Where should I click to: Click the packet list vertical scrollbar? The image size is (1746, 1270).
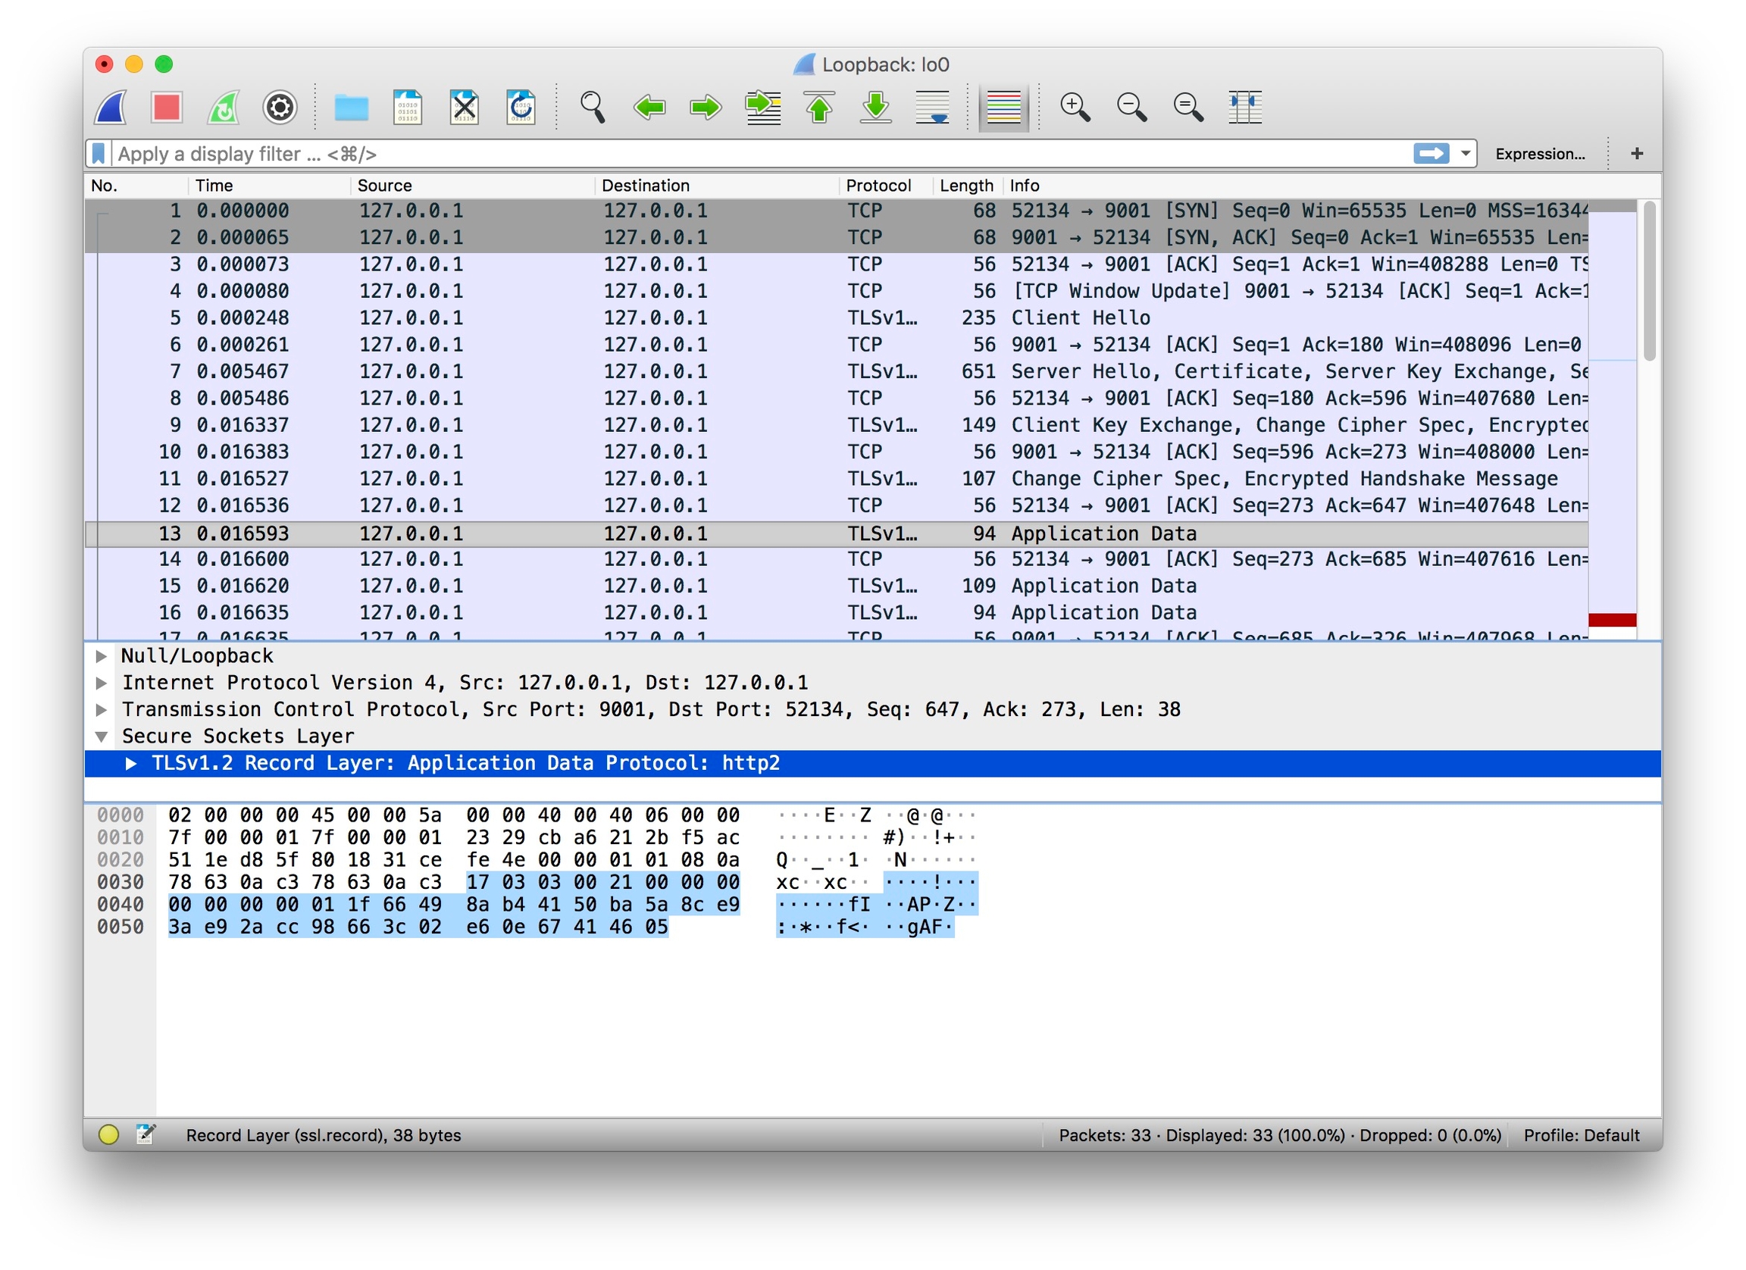tap(1649, 281)
